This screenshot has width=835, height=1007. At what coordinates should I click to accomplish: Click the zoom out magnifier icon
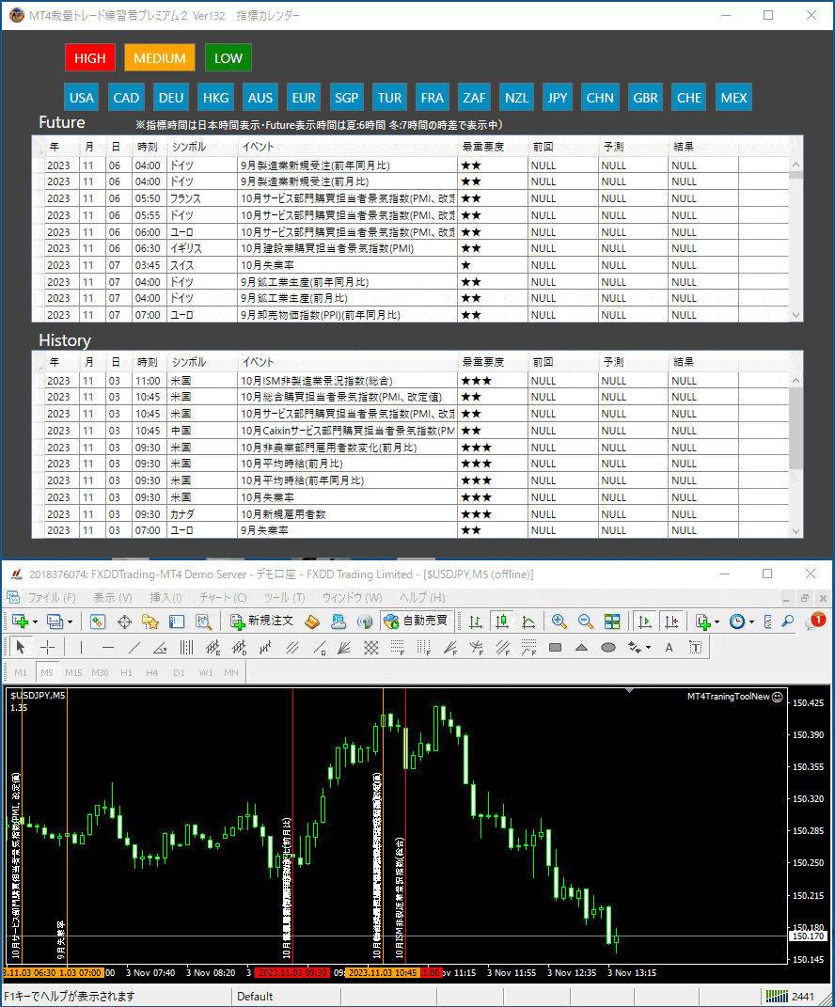586,622
